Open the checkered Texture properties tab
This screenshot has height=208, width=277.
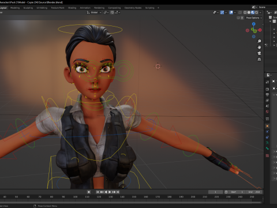[267, 155]
